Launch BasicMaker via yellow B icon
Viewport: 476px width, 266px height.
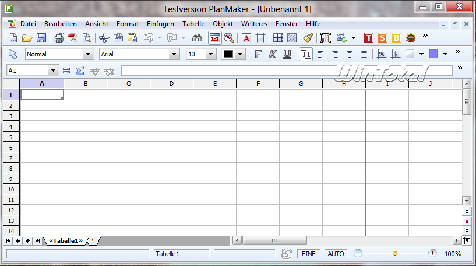coord(396,38)
